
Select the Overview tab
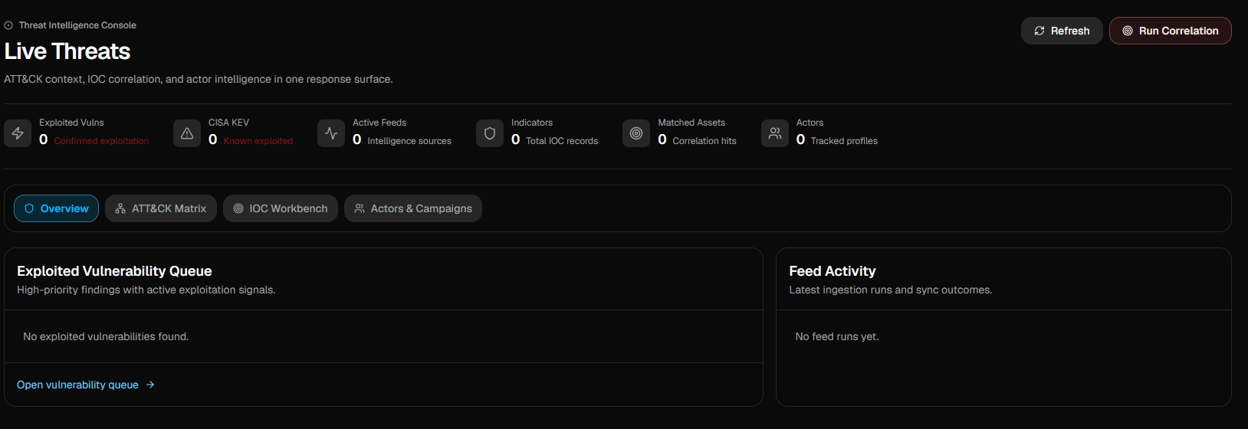[56, 208]
